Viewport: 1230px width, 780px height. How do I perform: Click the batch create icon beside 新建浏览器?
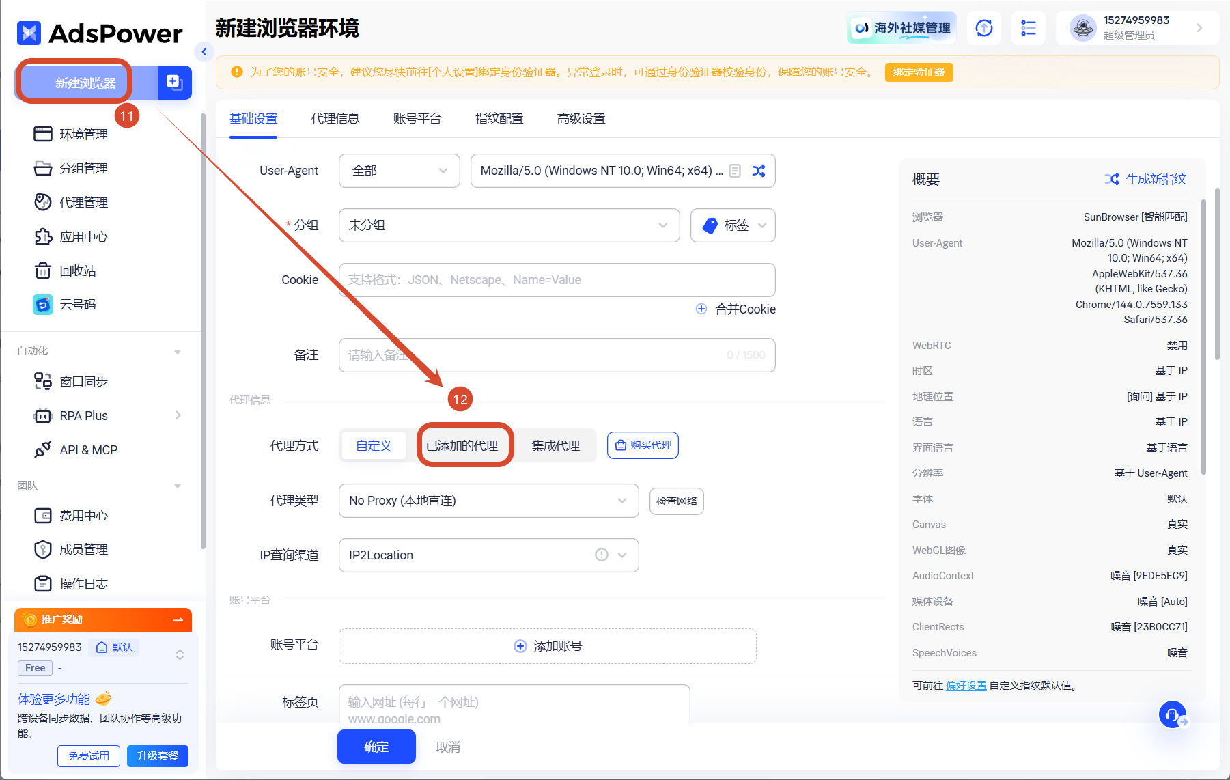tap(174, 83)
